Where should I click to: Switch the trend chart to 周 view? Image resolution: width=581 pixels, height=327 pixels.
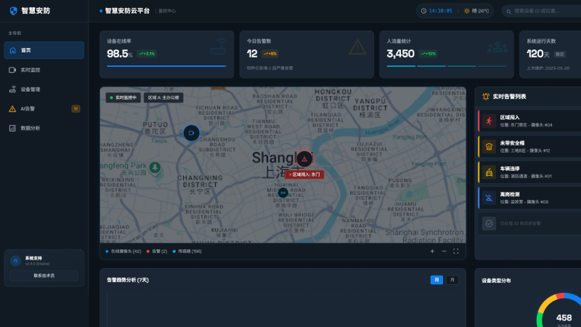pos(436,280)
